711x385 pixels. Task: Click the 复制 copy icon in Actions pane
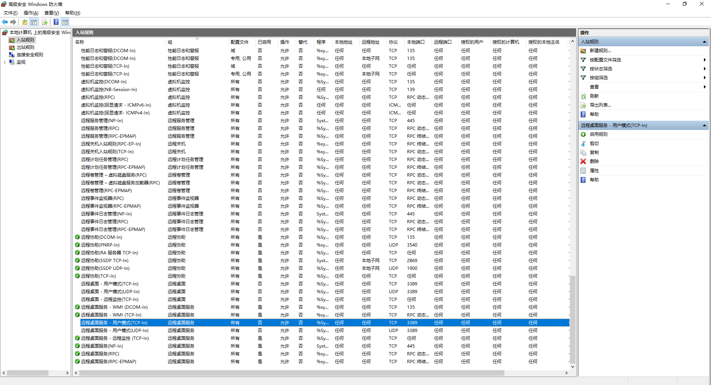[x=583, y=152]
